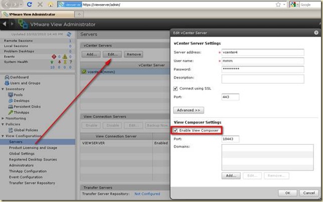Collapse the Policies tree section
This screenshot has width=323, height=202.
click(3, 124)
